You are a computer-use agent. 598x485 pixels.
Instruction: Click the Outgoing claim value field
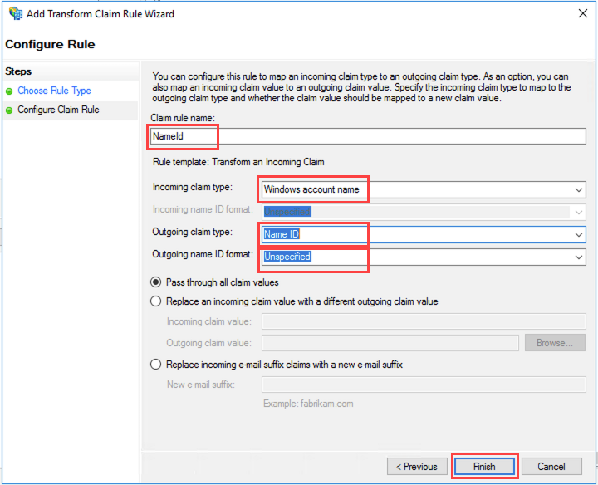390,343
